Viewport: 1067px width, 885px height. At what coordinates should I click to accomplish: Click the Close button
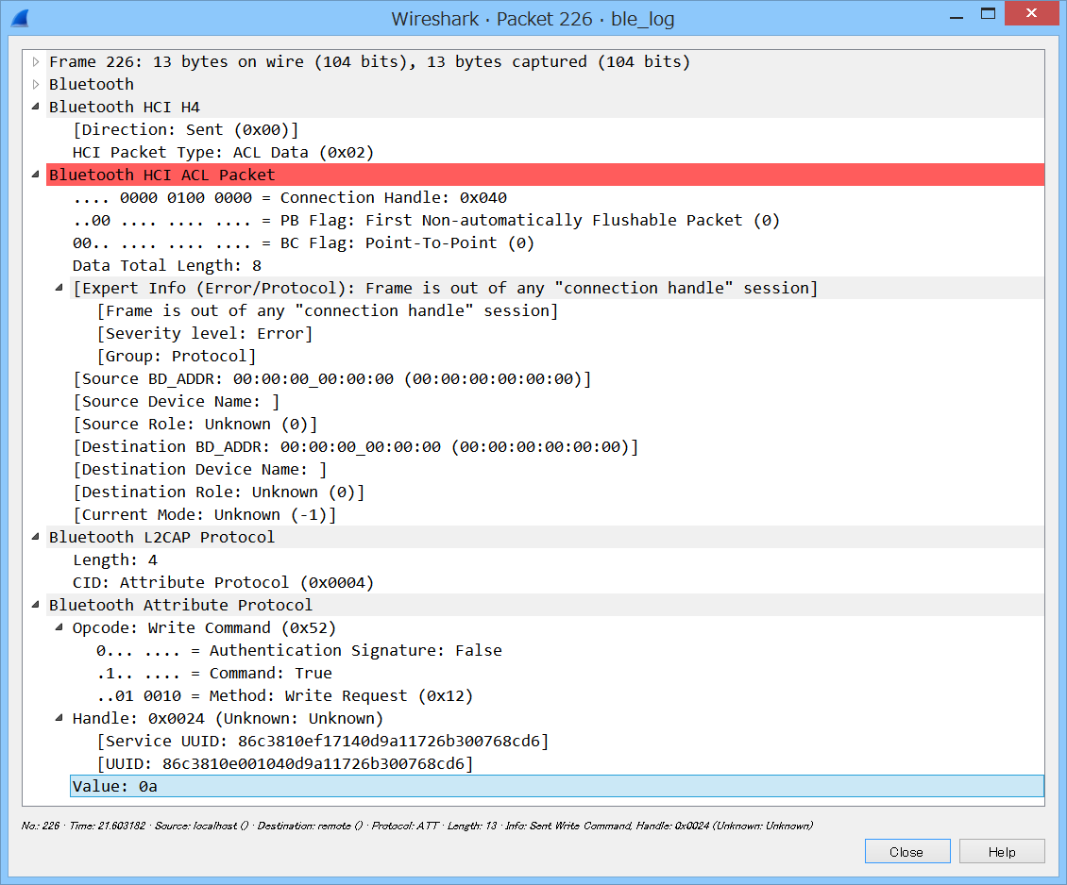point(907,852)
